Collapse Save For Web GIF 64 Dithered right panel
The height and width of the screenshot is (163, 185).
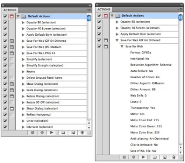pos(117,40)
